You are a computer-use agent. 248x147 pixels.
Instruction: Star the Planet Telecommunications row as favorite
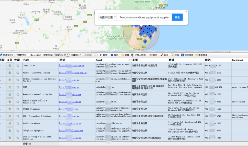(18, 73)
